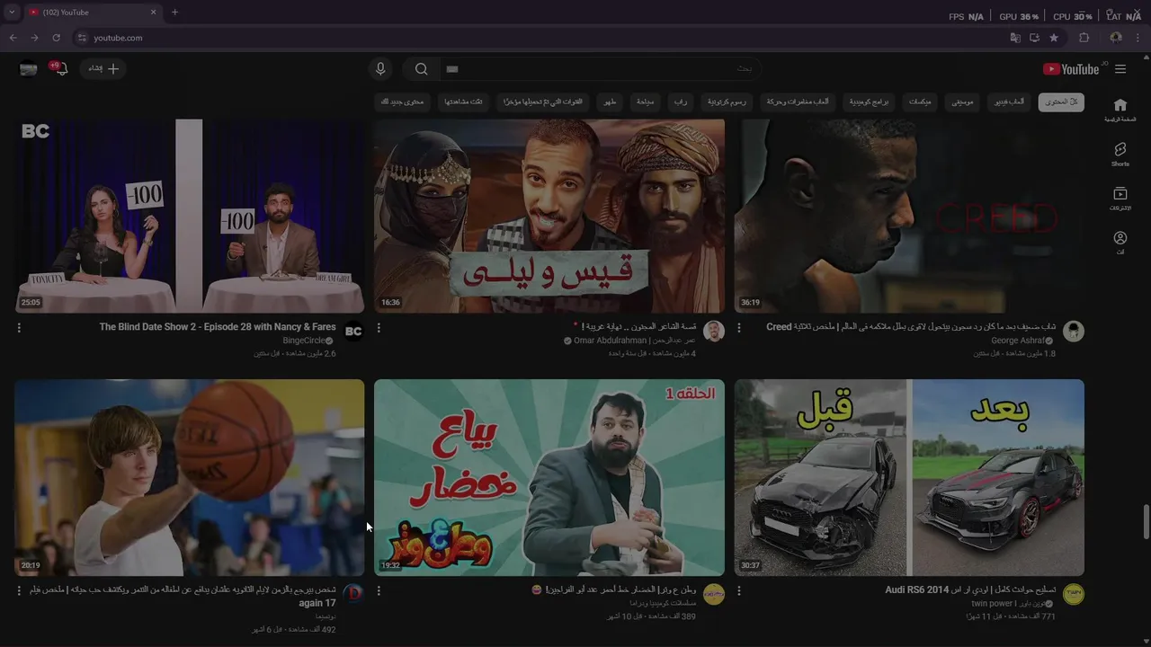This screenshot has width=1151, height=647.
Task: Open a new browser tab
Action: click(x=174, y=13)
